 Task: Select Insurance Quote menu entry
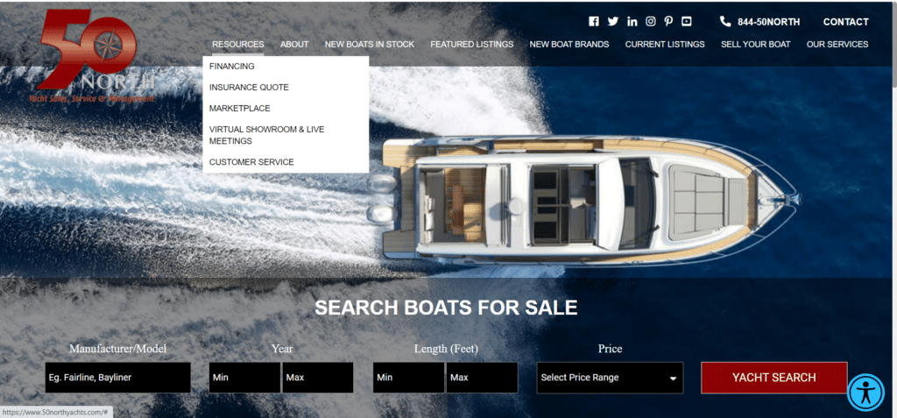click(x=249, y=88)
